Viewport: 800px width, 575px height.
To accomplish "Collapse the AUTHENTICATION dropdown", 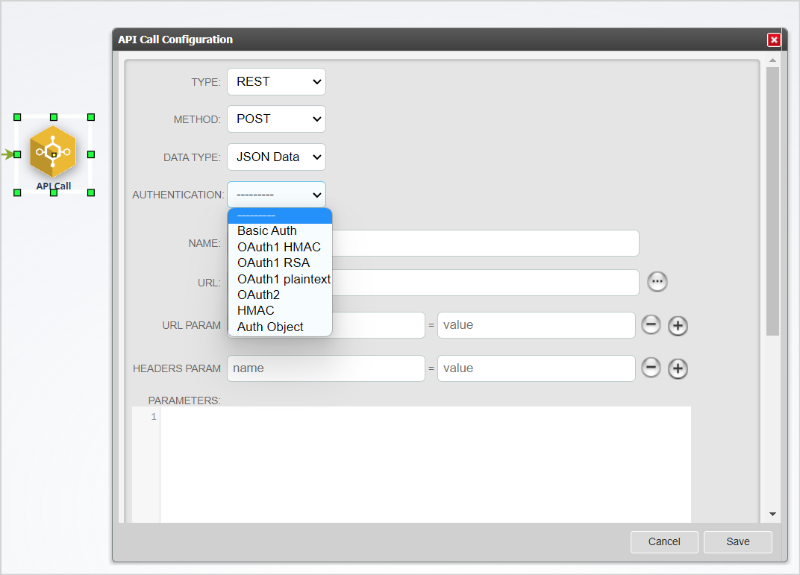I will (277, 195).
